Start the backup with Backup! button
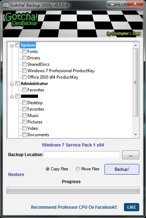This screenshot has width=146, height=218. pyautogui.click(x=122, y=169)
